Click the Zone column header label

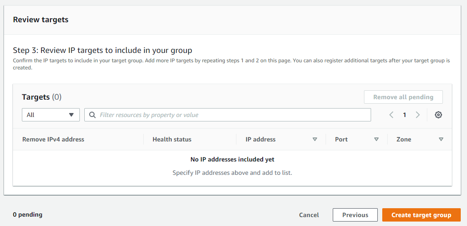click(x=404, y=139)
